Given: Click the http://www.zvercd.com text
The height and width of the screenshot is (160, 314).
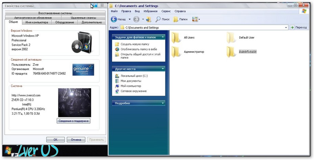Looking at the screenshot, I should (26, 95).
